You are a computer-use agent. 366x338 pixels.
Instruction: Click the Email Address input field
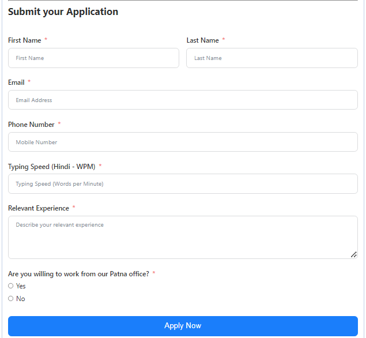click(x=183, y=100)
